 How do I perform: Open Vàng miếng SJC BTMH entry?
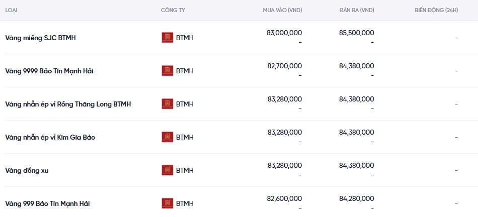point(40,38)
